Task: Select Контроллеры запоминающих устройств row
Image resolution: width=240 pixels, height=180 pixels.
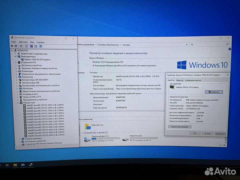Action: (41, 85)
